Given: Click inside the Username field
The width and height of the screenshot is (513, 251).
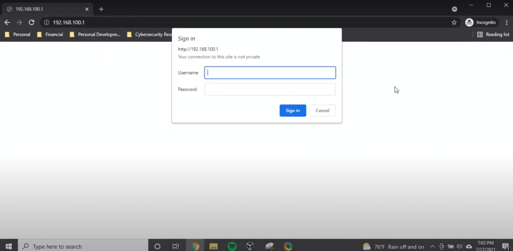Looking at the screenshot, I should pyautogui.click(x=270, y=72).
